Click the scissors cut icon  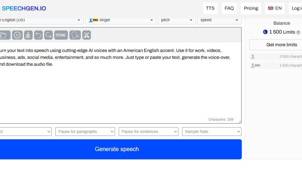(87, 35)
